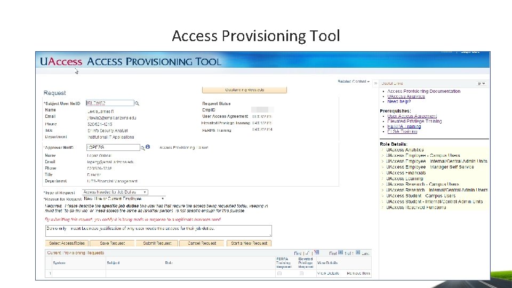Click Remove Item link in row 1

358,273
